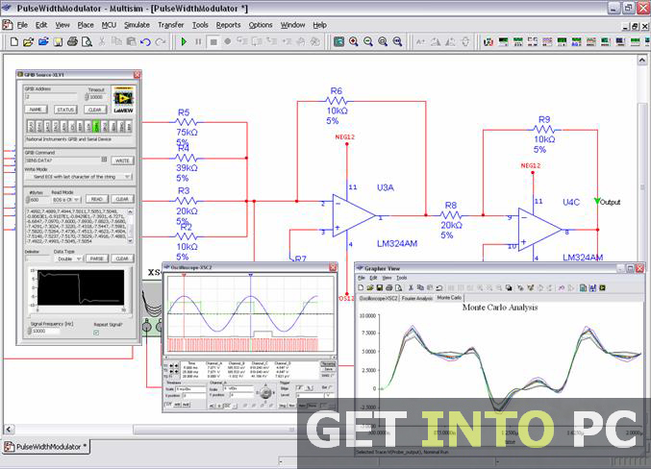This screenshot has width=651, height=469.
Task: Open the Reports menu
Action: pyautogui.click(x=228, y=25)
